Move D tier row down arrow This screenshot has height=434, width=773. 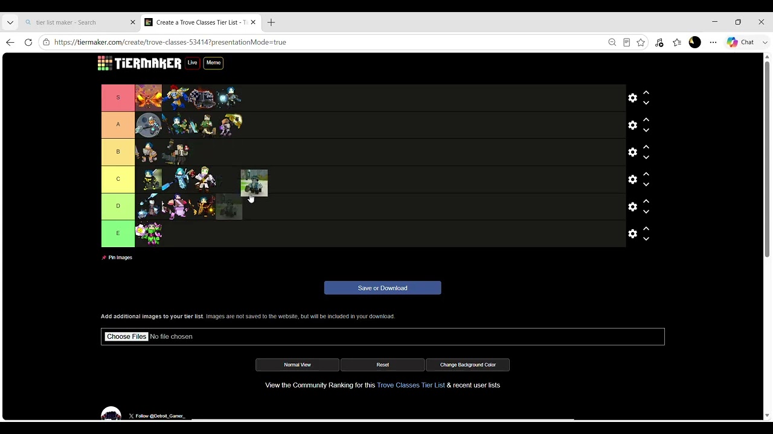(x=646, y=212)
